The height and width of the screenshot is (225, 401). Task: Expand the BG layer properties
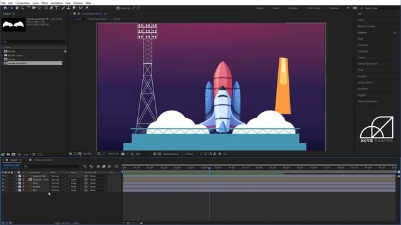click(16, 190)
